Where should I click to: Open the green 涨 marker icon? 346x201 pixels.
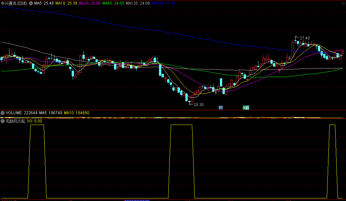click(x=244, y=108)
